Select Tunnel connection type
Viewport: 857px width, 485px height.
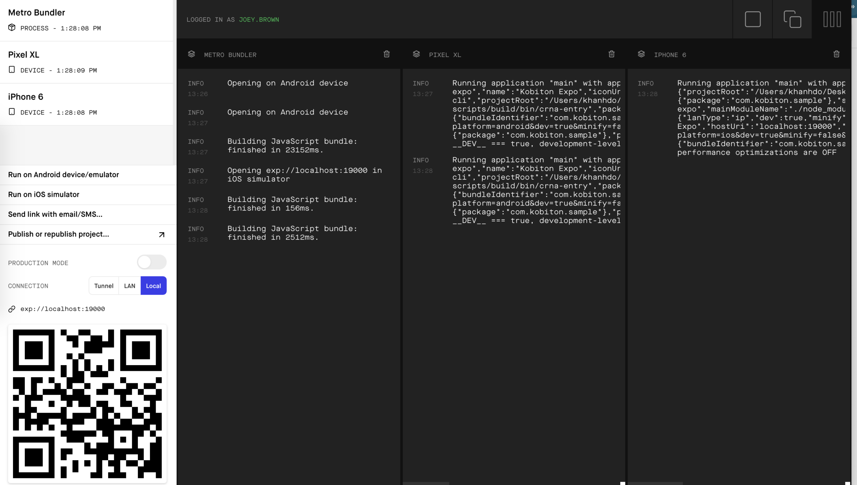[104, 286]
